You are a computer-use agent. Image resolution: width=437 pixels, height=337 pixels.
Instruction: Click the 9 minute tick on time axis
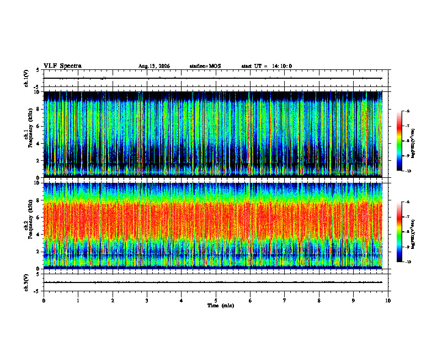353,301
